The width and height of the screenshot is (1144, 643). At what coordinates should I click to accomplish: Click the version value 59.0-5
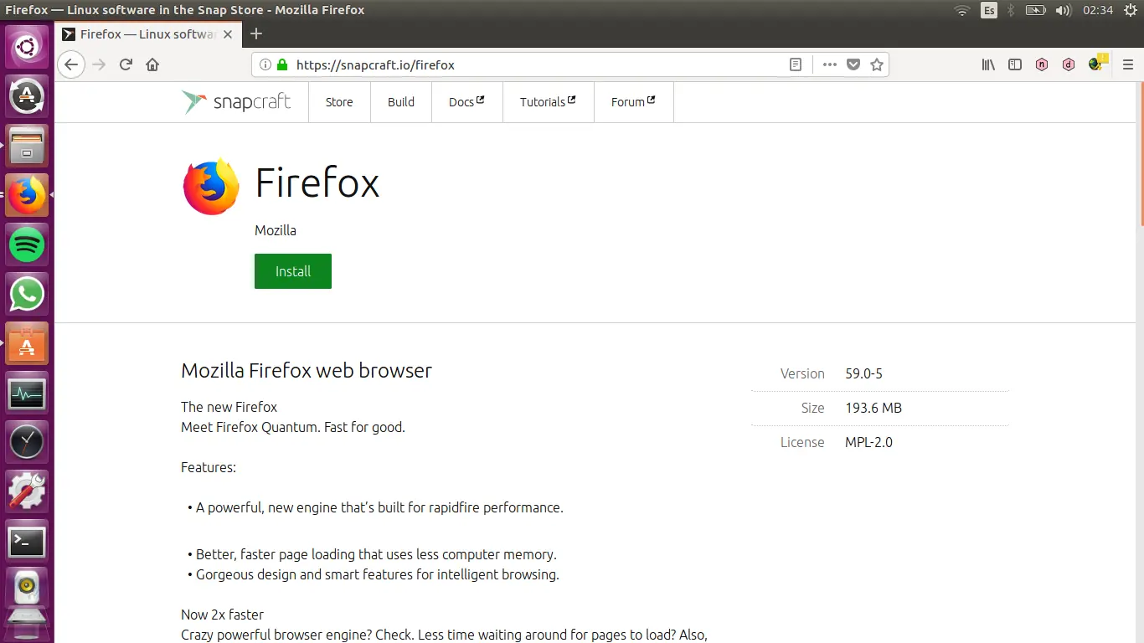863,374
